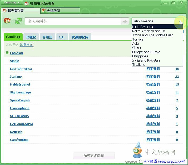188x165 pixels.
Task: Click the home house icon beside search
Action: (x=7, y=21)
